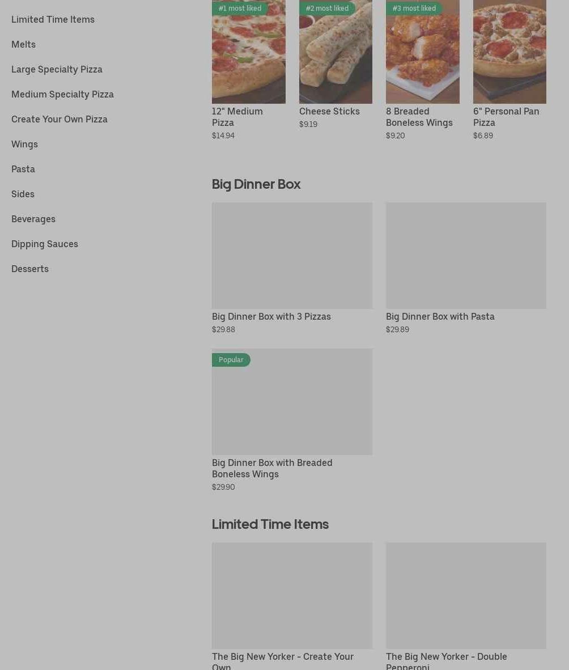
Task: Select 8 Breaded Boneless Wings photo
Action: [422, 57]
